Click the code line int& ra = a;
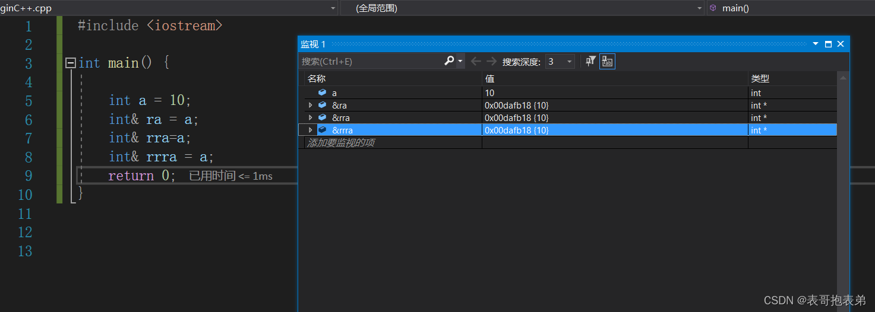The height and width of the screenshot is (312, 875). 153,119
